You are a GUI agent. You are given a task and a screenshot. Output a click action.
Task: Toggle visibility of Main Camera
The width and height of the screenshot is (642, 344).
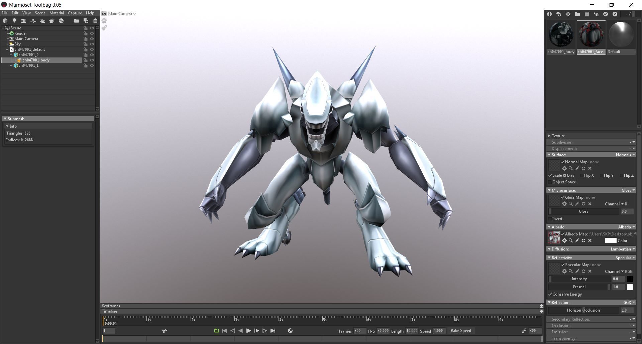click(92, 39)
